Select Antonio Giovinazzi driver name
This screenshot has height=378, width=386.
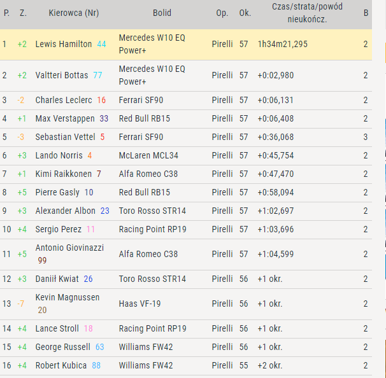tap(69, 248)
